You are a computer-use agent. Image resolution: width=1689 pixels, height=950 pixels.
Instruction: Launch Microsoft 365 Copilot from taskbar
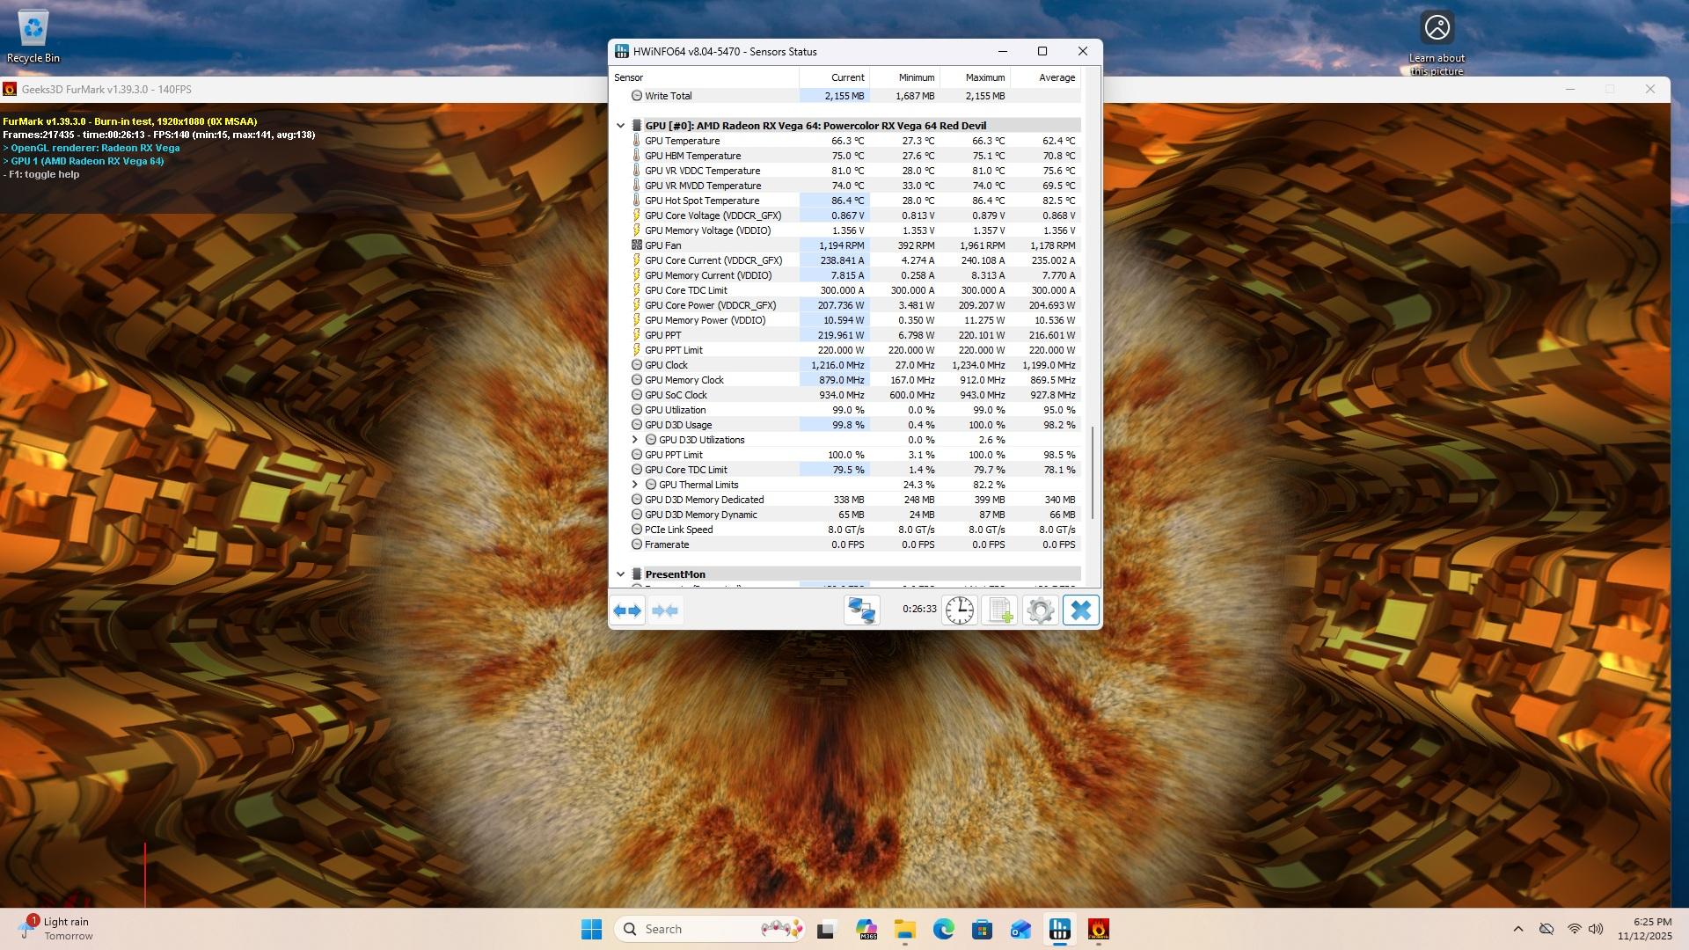pyautogui.click(x=866, y=929)
